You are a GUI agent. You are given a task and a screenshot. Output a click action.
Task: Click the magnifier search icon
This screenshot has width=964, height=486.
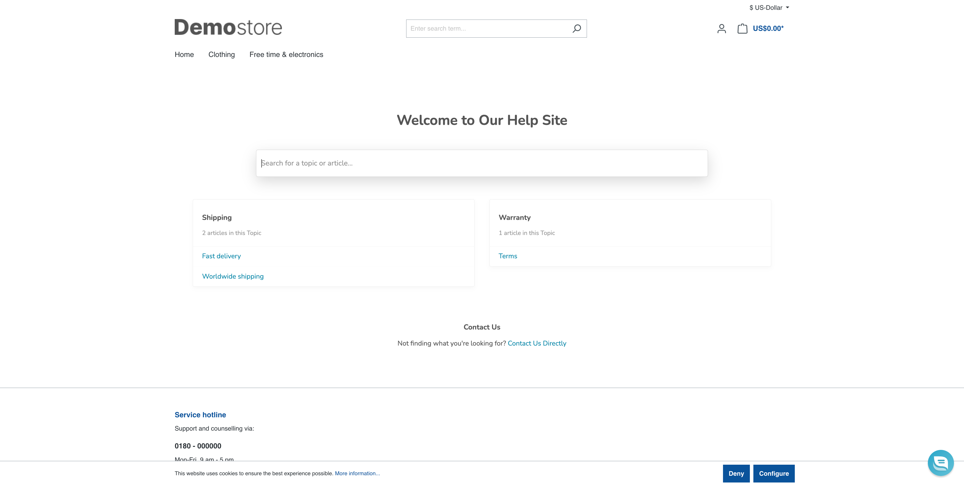(577, 28)
